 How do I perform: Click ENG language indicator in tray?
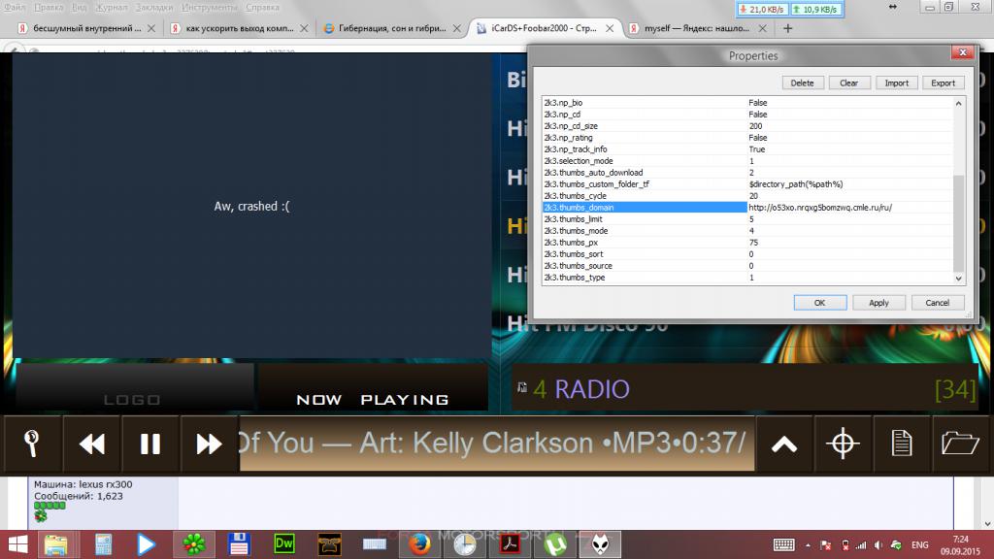(920, 545)
